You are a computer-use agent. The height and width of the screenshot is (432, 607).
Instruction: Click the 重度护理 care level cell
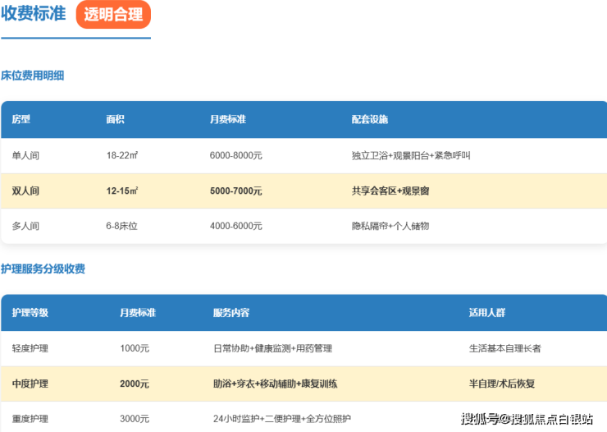click(30, 419)
